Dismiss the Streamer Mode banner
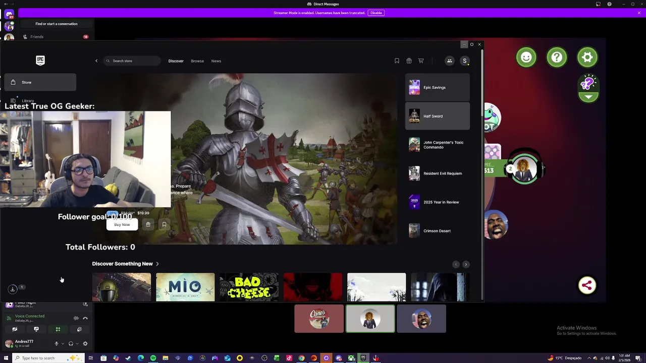 [x=639, y=13]
